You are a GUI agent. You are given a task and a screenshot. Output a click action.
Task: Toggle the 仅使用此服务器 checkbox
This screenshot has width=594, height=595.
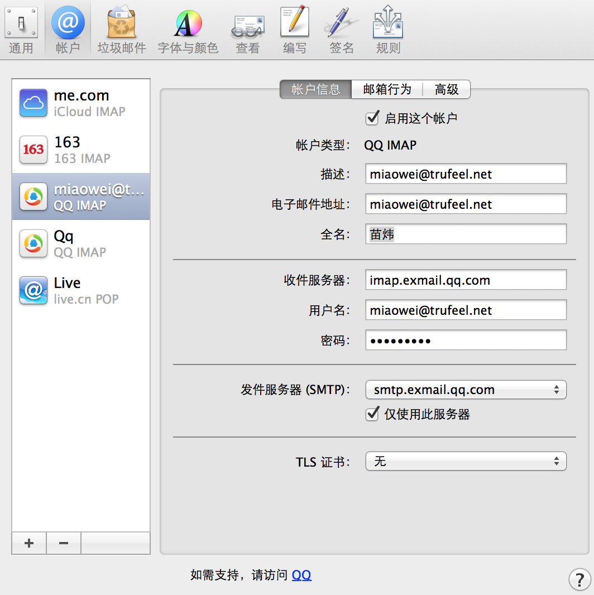372,415
